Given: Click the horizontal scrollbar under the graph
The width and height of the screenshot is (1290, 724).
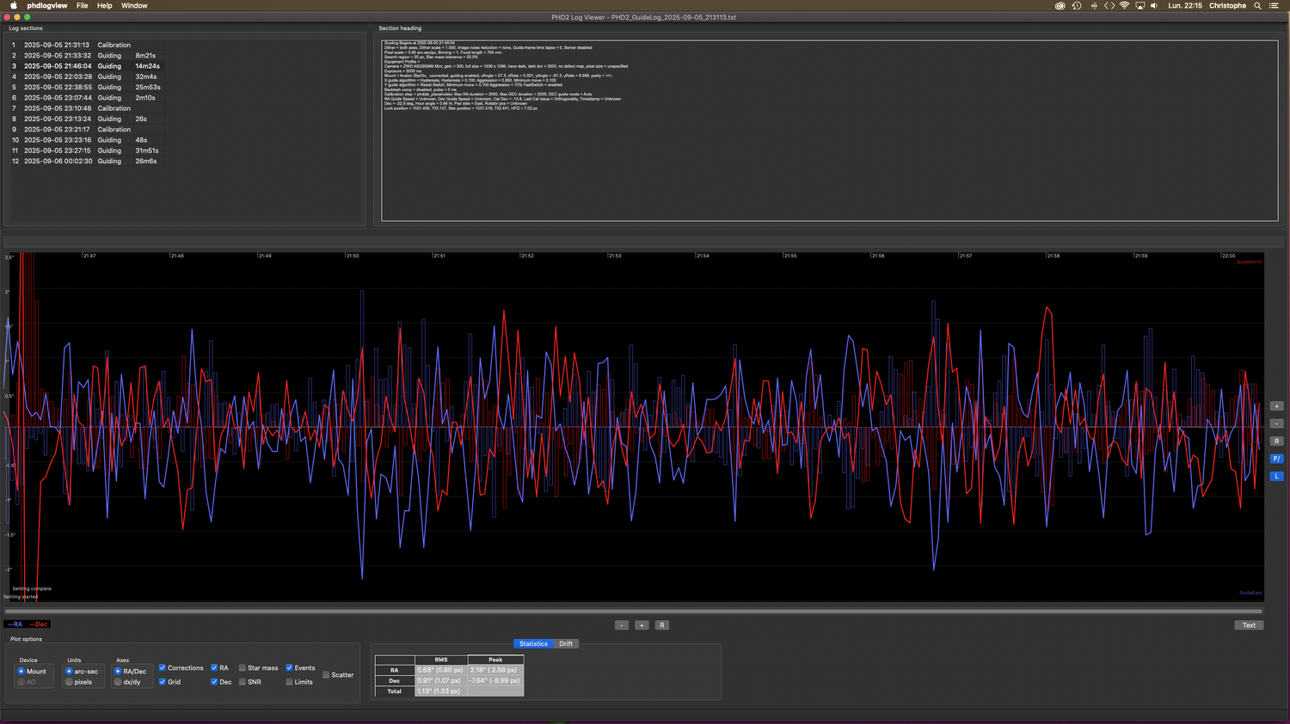Looking at the screenshot, I should (633, 611).
